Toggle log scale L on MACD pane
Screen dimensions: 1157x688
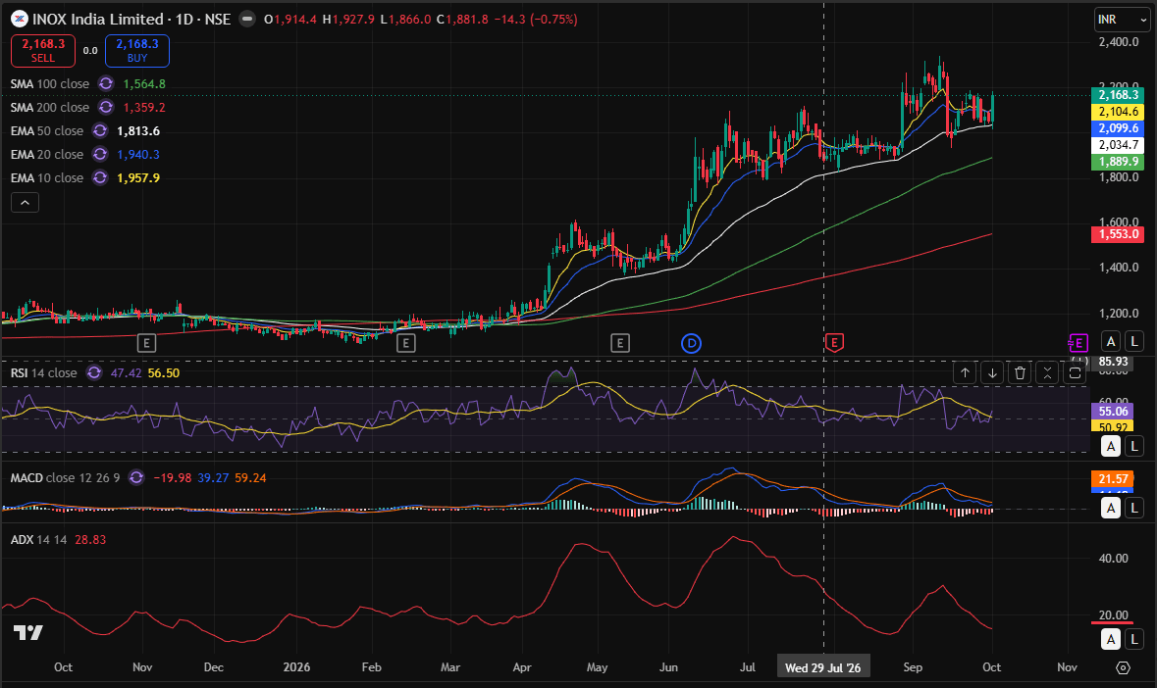point(1134,508)
